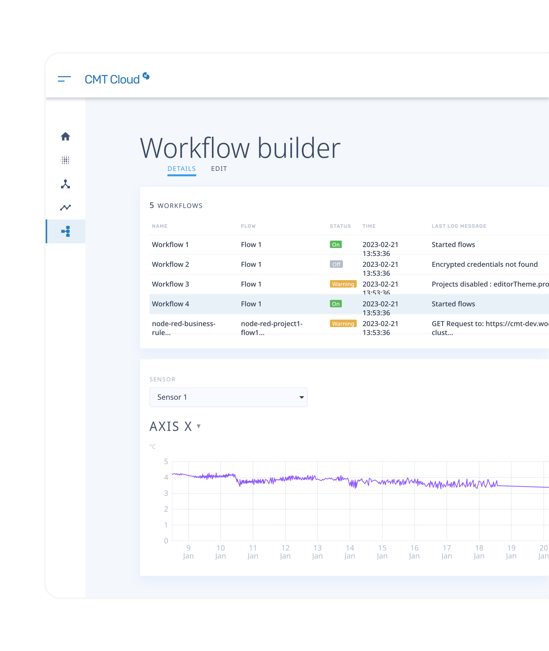Sort by the STATUS column header

coord(340,226)
